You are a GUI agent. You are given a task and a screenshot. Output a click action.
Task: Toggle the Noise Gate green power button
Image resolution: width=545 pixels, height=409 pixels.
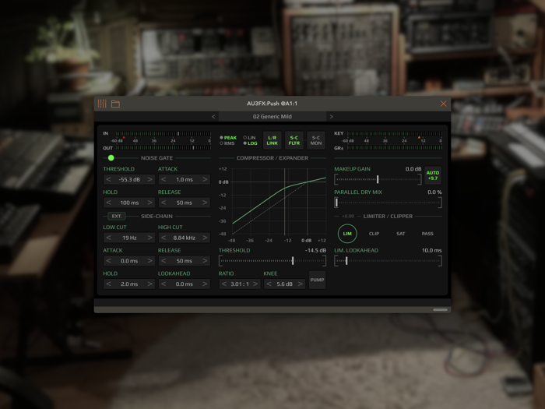111,158
